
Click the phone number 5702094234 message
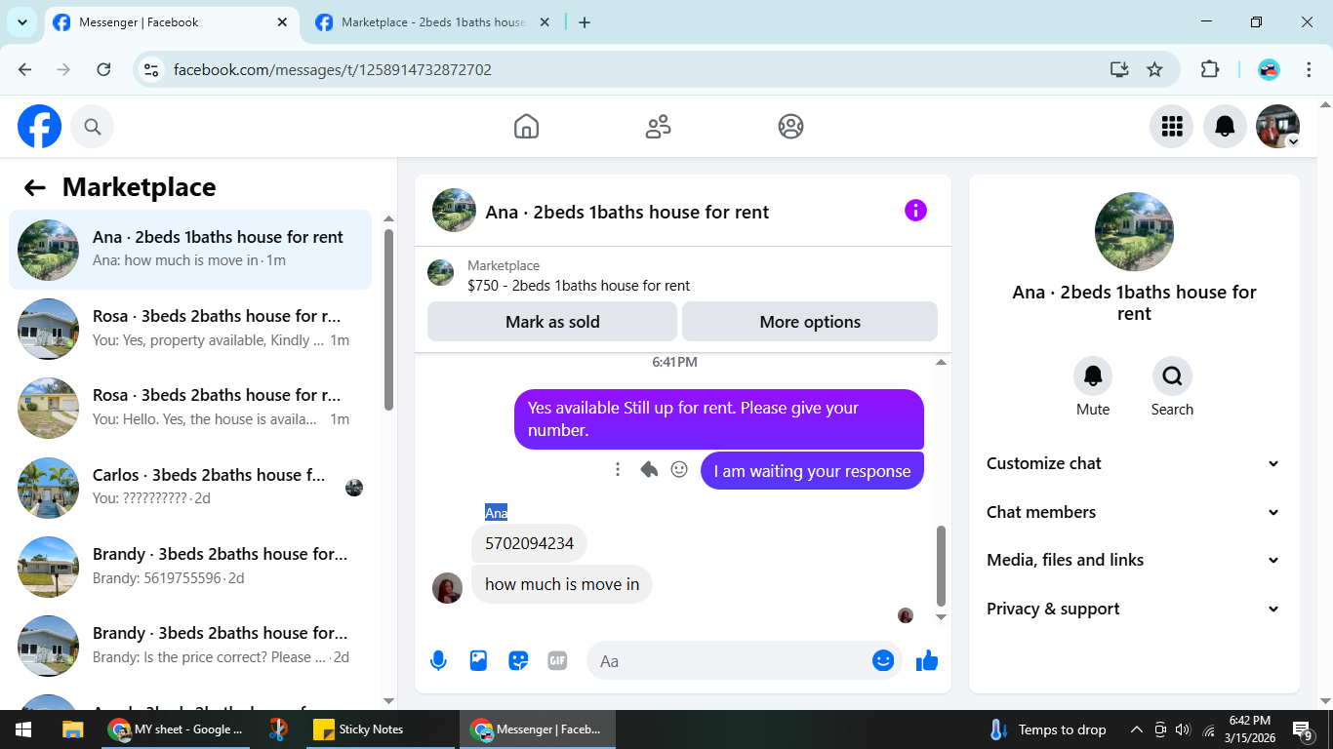point(529,543)
